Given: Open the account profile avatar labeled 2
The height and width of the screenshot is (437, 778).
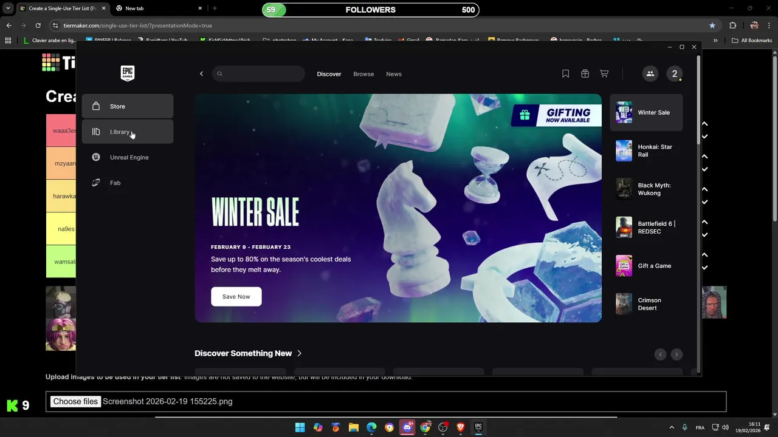Looking at the screenshot, I should 674,74.
